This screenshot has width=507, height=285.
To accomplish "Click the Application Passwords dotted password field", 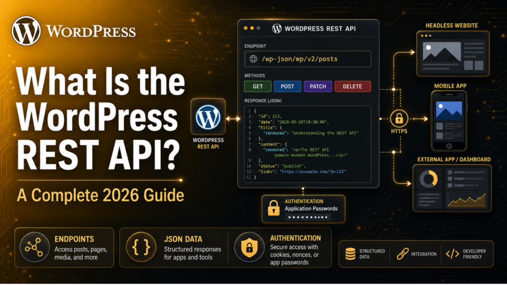I will pos(307,217).
